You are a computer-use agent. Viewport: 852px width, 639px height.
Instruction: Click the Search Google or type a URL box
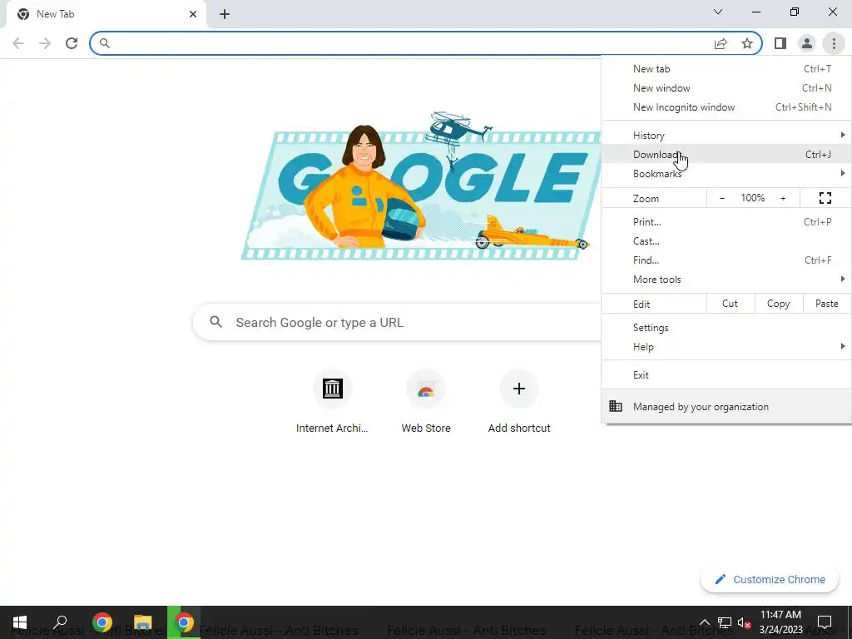click(x=397, y=322)
